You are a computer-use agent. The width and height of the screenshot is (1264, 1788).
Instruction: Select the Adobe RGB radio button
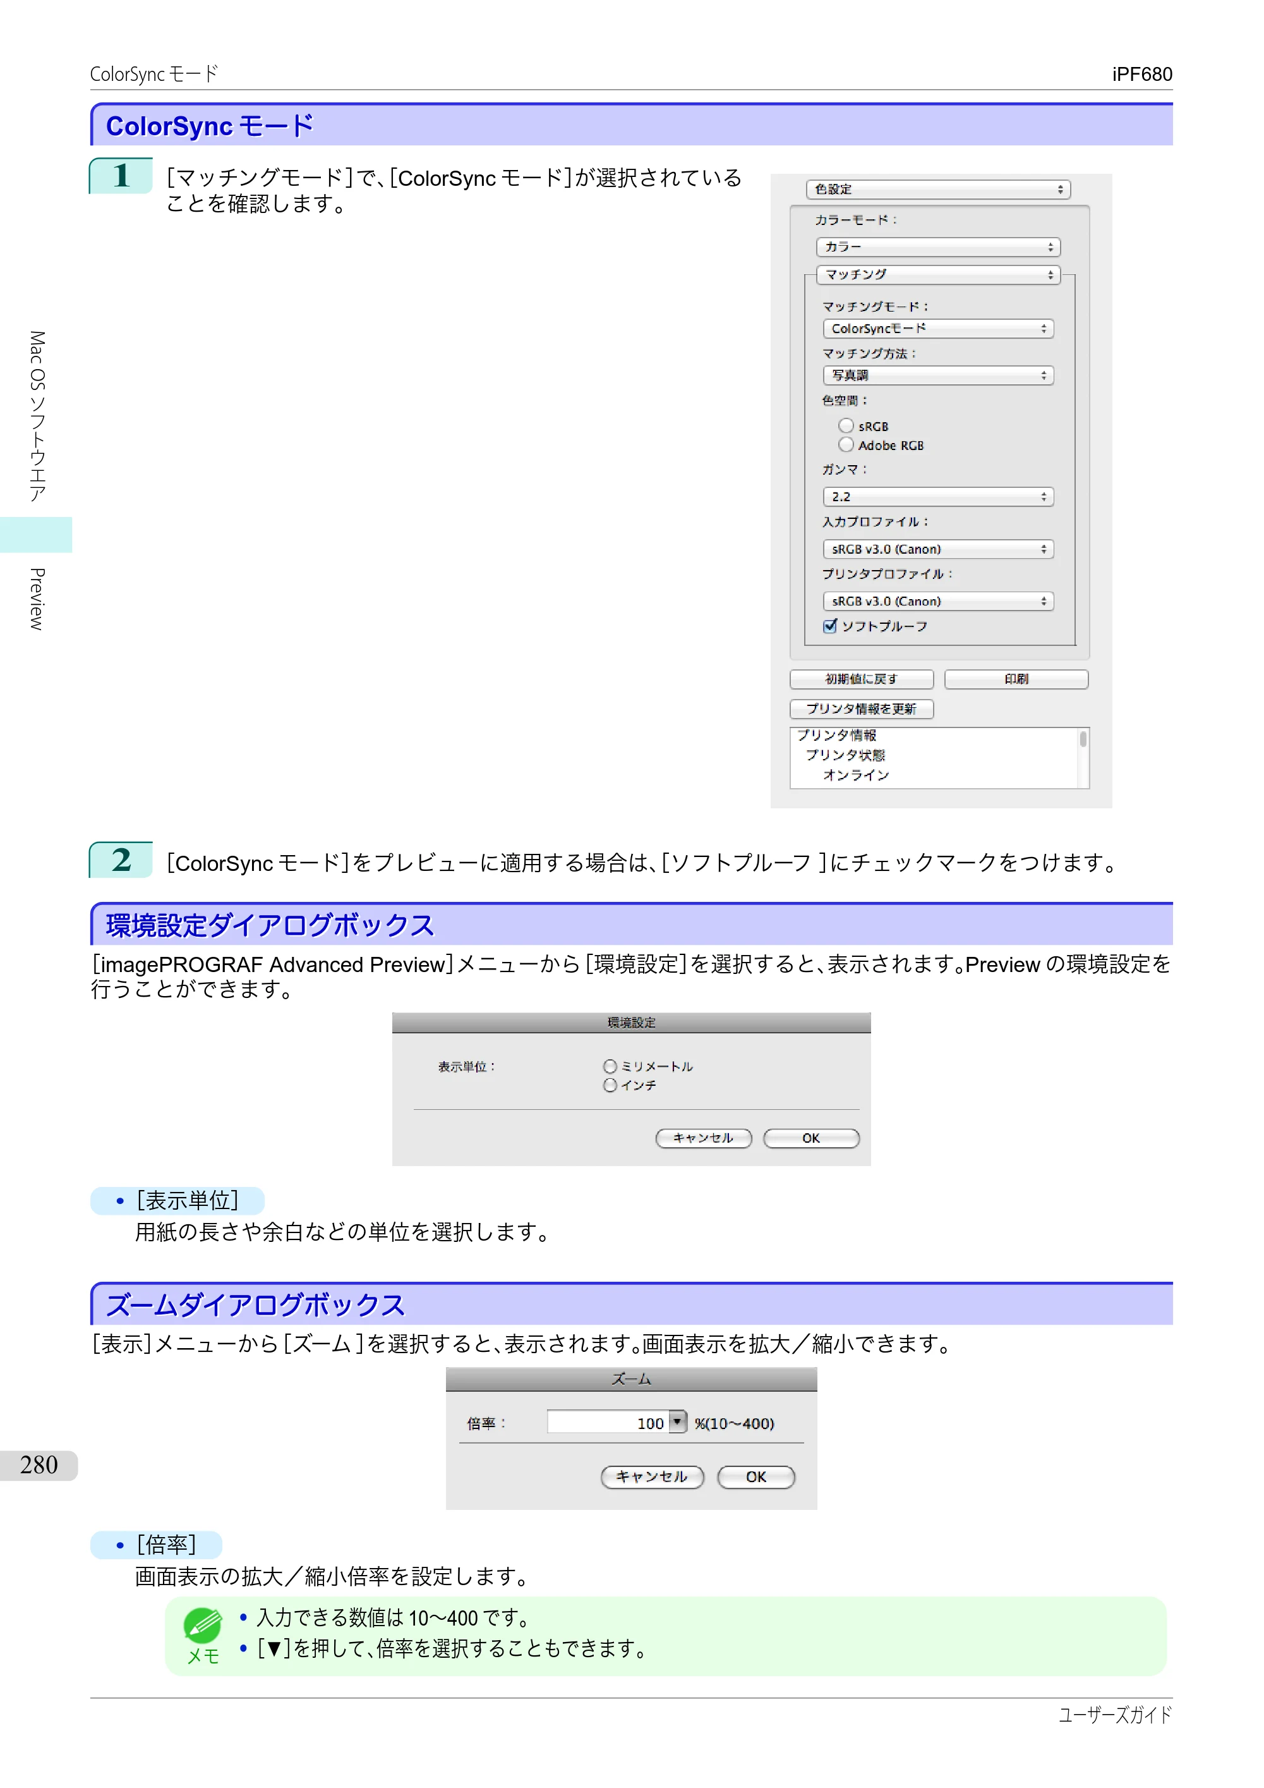[x=846, y=445]
